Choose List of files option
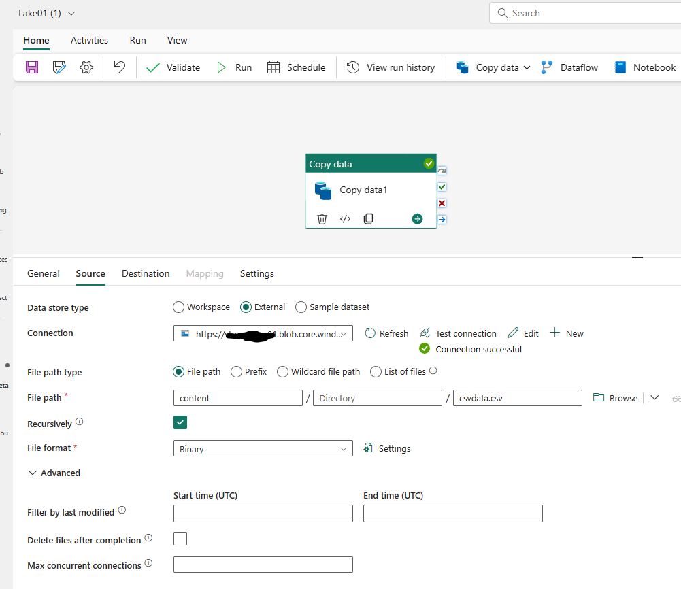681x589 pixels. (x=376, y=372)
